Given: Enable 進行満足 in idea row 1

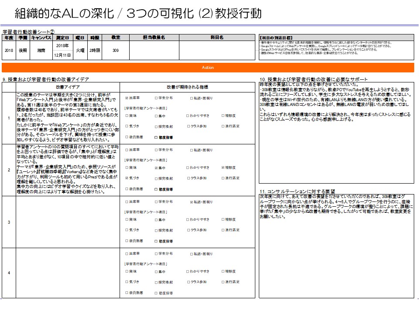Looking at the screenshot, I should 223,126.
